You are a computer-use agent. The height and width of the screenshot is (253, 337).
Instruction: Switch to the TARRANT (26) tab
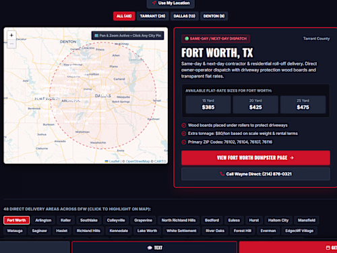[x=152, y=16]
